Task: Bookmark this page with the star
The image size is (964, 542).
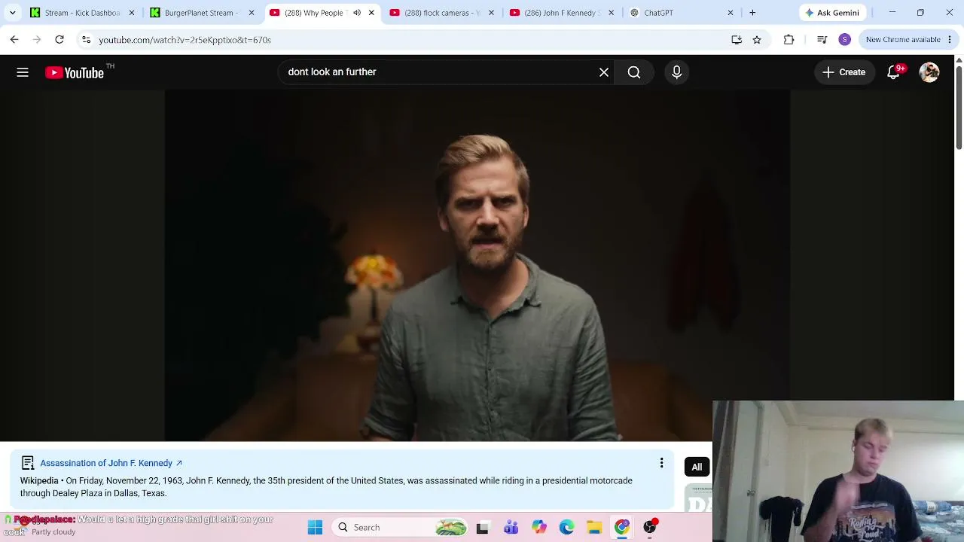Action: 757,40
